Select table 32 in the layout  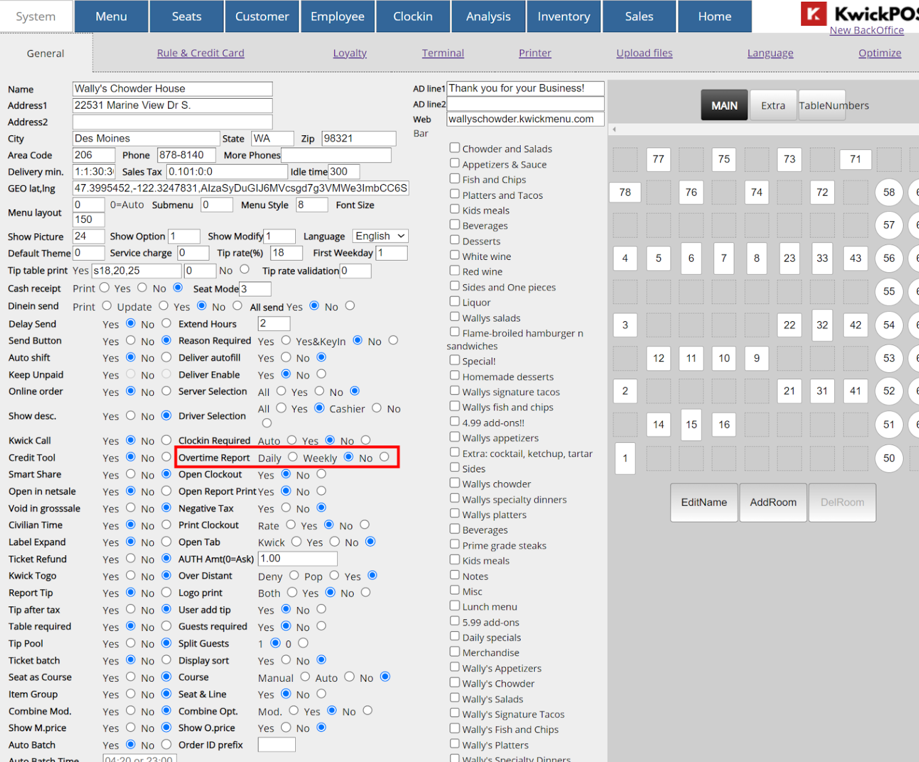[822, 325]
